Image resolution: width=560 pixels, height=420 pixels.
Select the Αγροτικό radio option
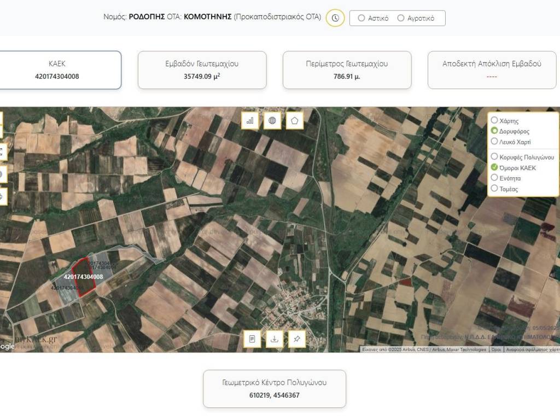(401, 18)
